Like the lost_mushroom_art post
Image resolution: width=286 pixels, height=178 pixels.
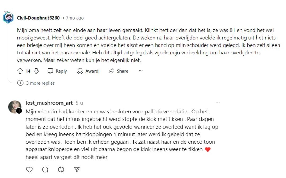click(29, 170)
